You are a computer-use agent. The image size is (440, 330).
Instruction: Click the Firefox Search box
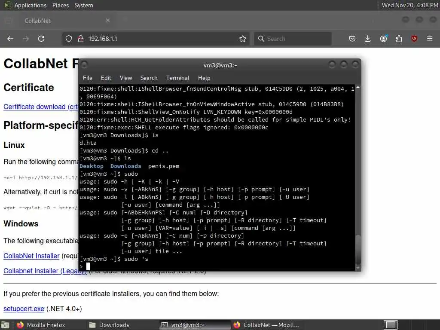pos(293,39)
